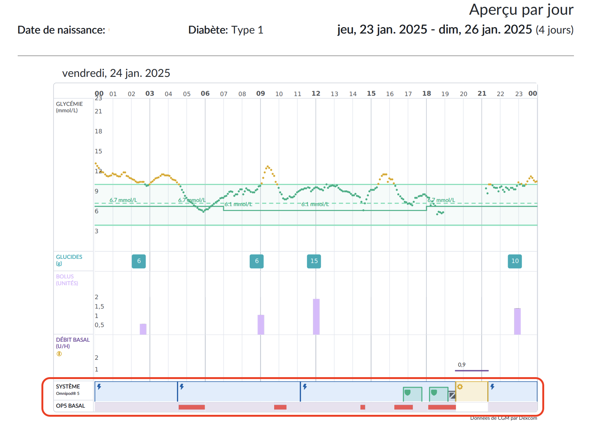This screenshot has width=589, height=425.
Task: Click the red OP5 basal segment near 05:00
Action: (x=192, y=407)
